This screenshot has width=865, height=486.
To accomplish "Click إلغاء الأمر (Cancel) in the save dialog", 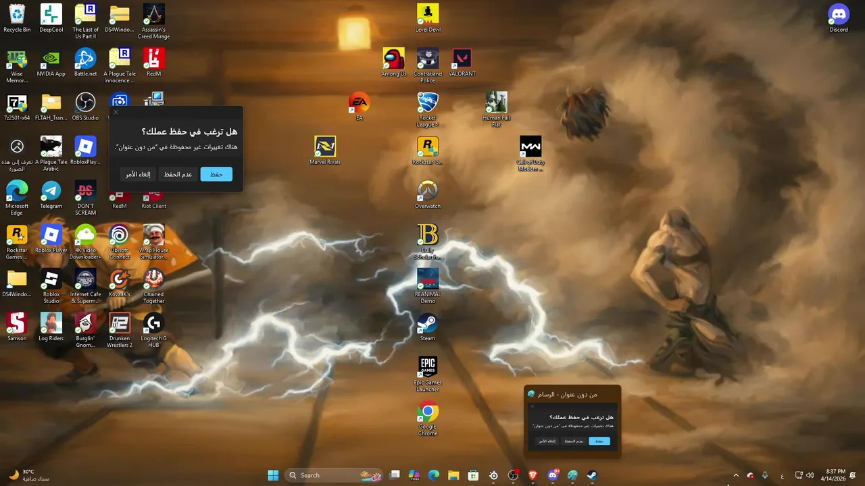I will pyautogui.click(x=138, y=174).
